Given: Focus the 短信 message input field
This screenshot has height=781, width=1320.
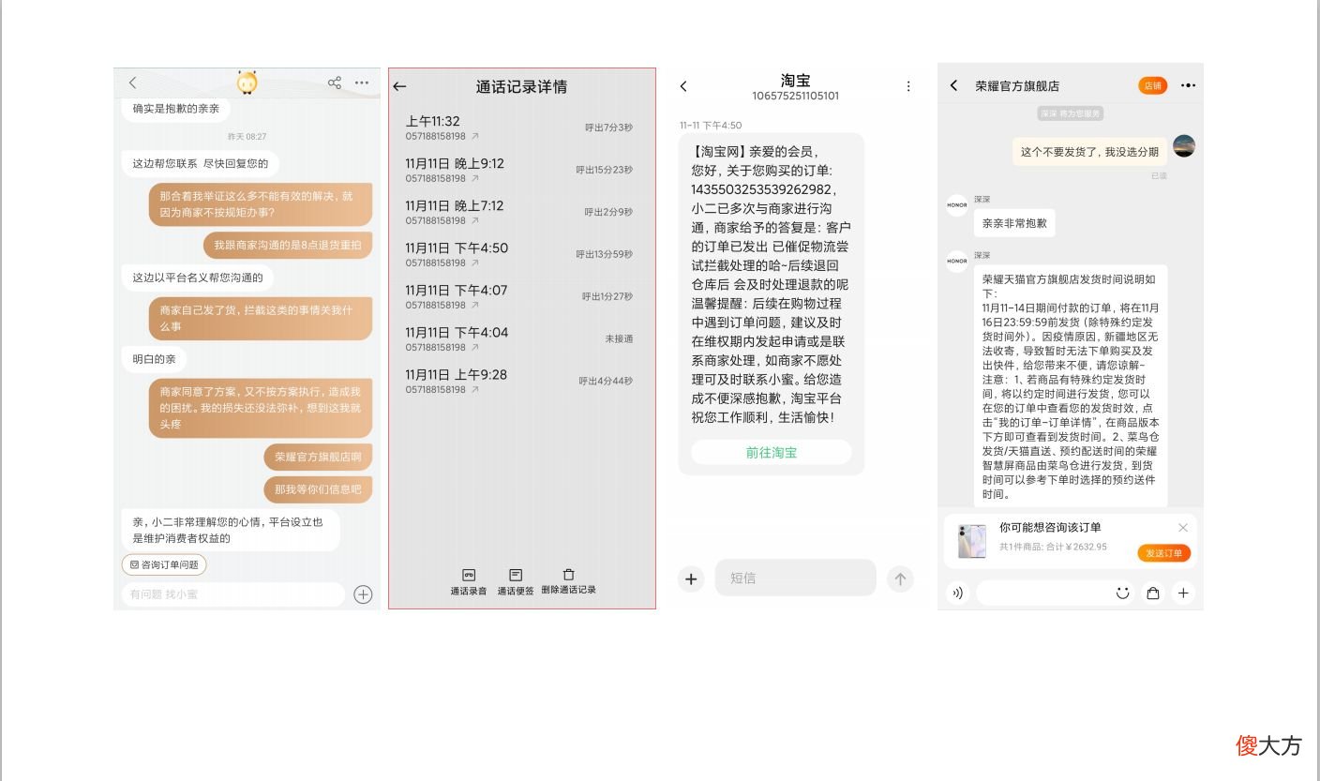Looking at the screenshot, I should tap(795, 578).
